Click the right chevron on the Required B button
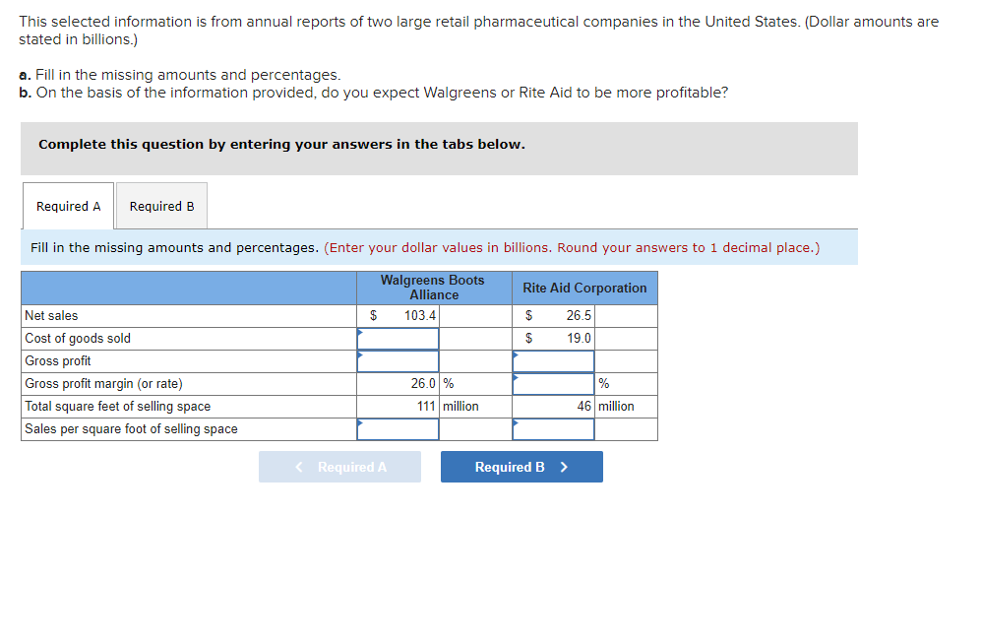 click(x=563, y=467)
